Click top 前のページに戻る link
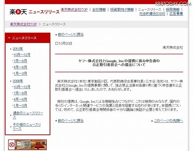193x151 pixels. 71,35
